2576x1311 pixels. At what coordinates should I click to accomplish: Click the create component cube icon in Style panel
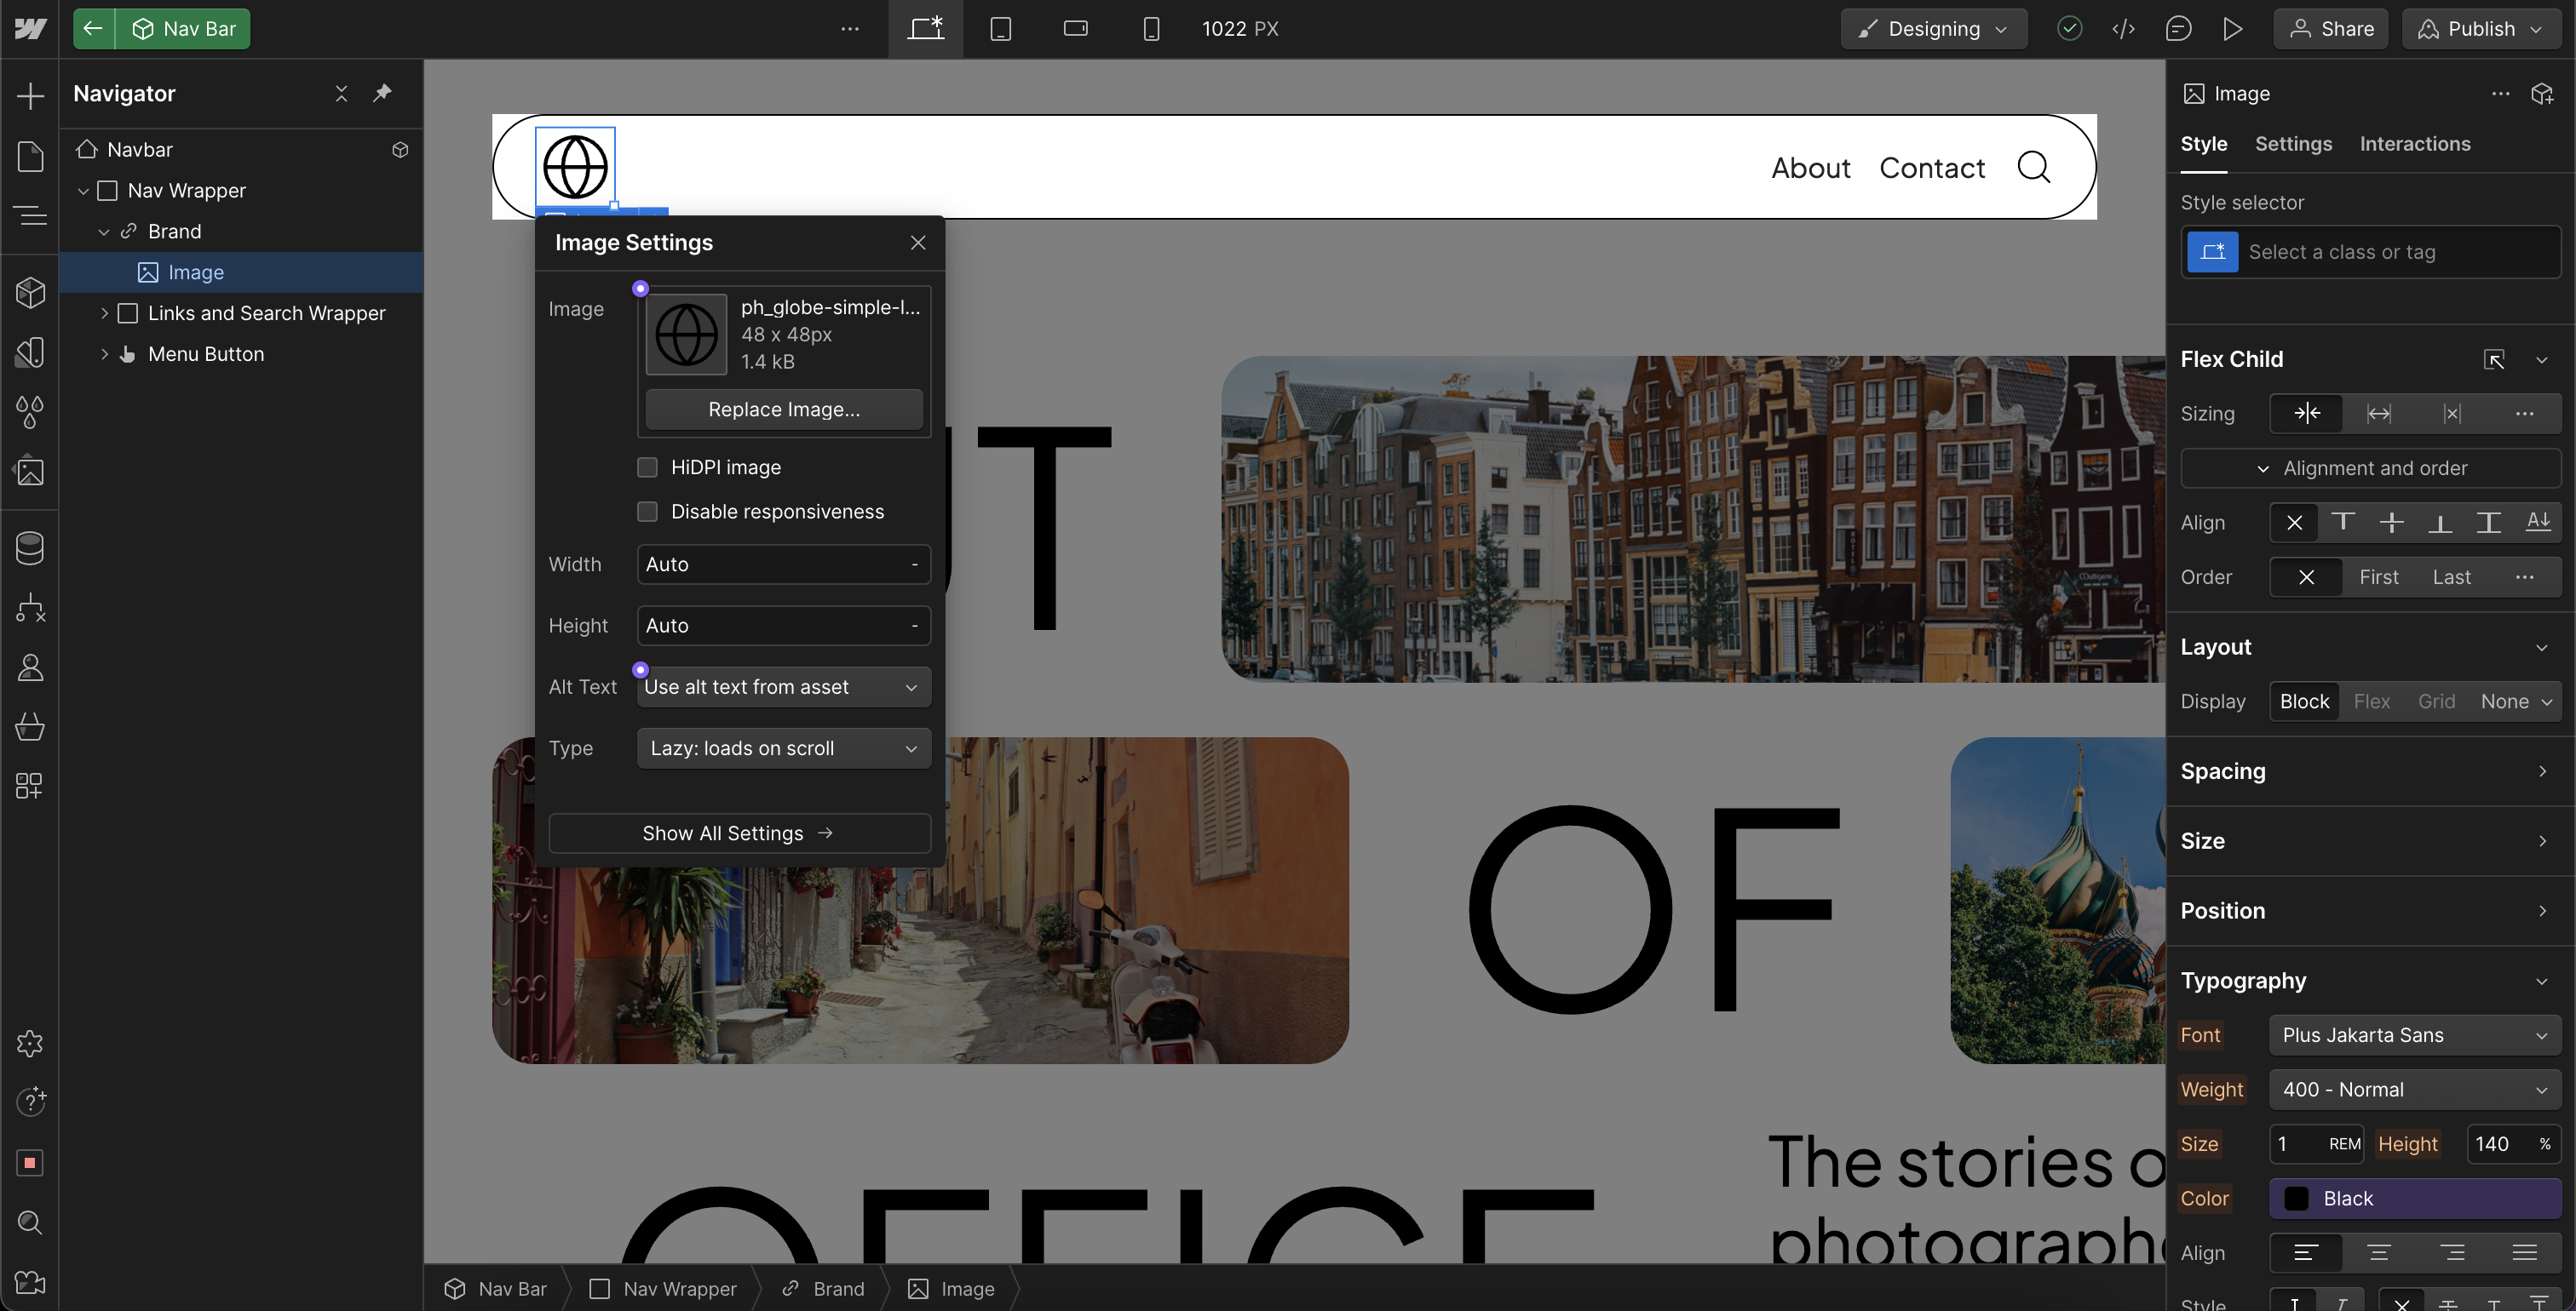pos(2541,94)
